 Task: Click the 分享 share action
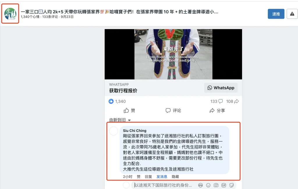(217, 110)
